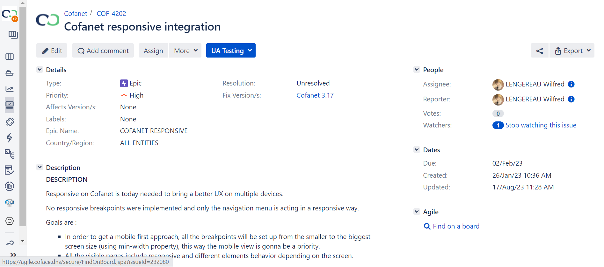Select the highlighted issues monitor icon in sidebar
The width and height of the screenshot is (604, 267).
[10, 105]
